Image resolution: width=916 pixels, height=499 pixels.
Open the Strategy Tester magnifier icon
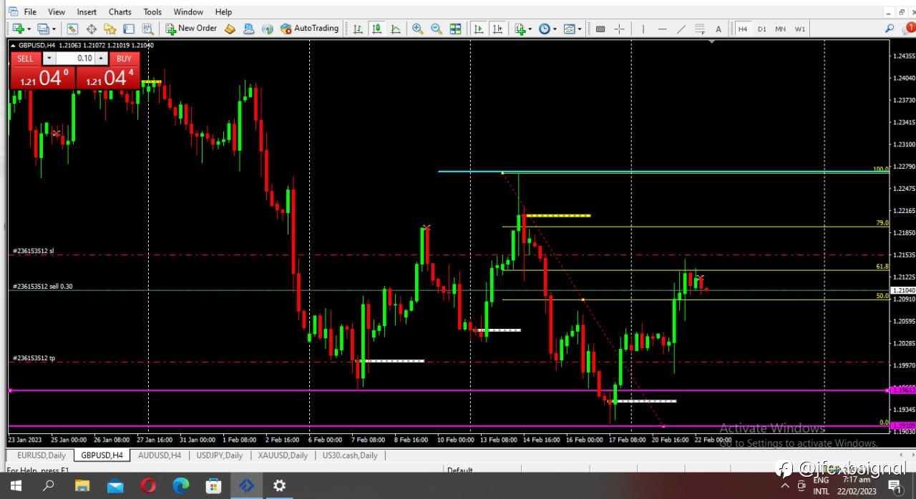point(147,29)
